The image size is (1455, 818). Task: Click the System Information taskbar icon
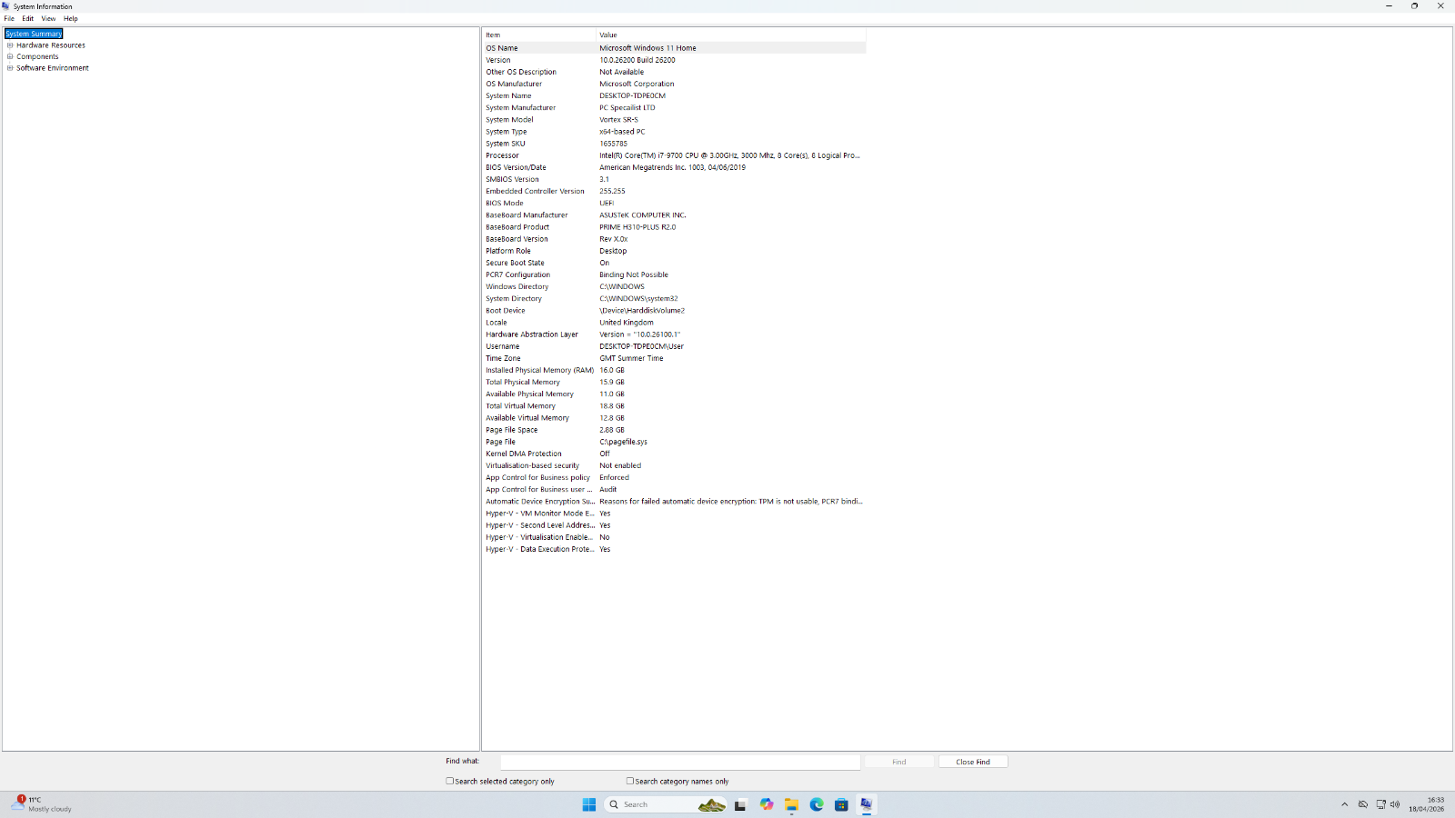pos(866,804)
